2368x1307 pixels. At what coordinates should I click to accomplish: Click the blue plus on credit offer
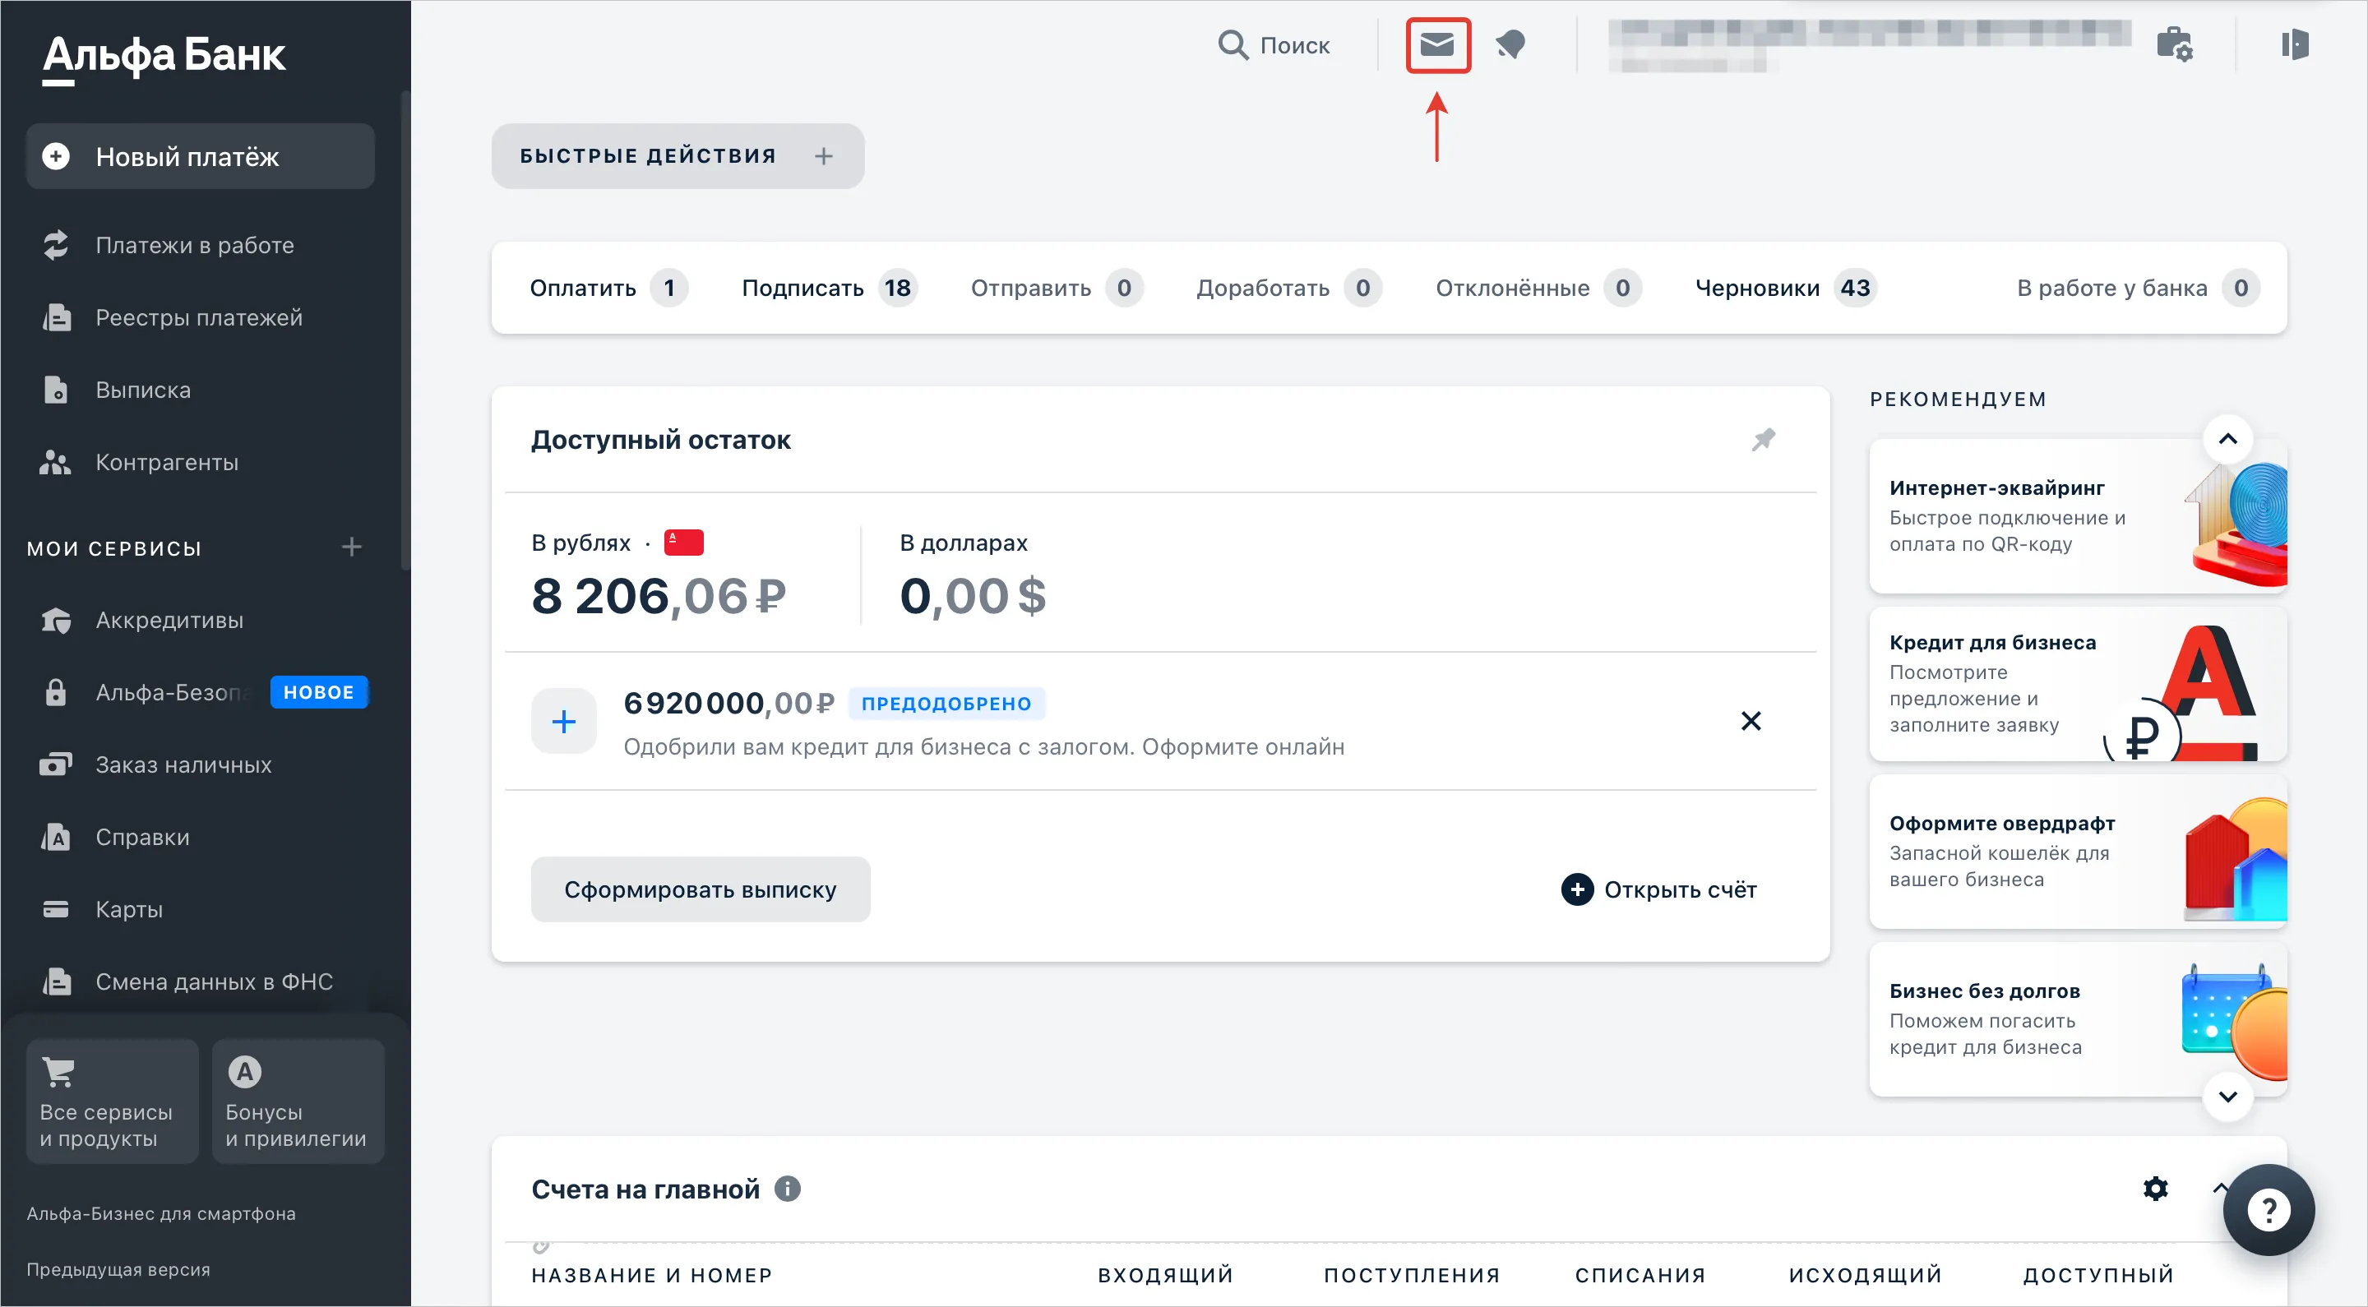coord(563,722)
